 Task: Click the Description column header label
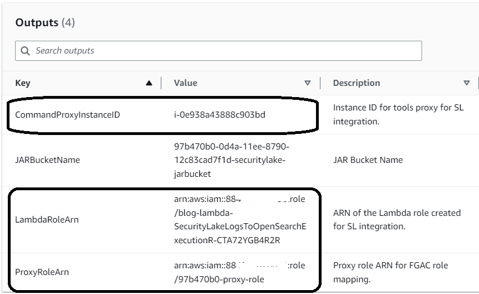point(356,83)
